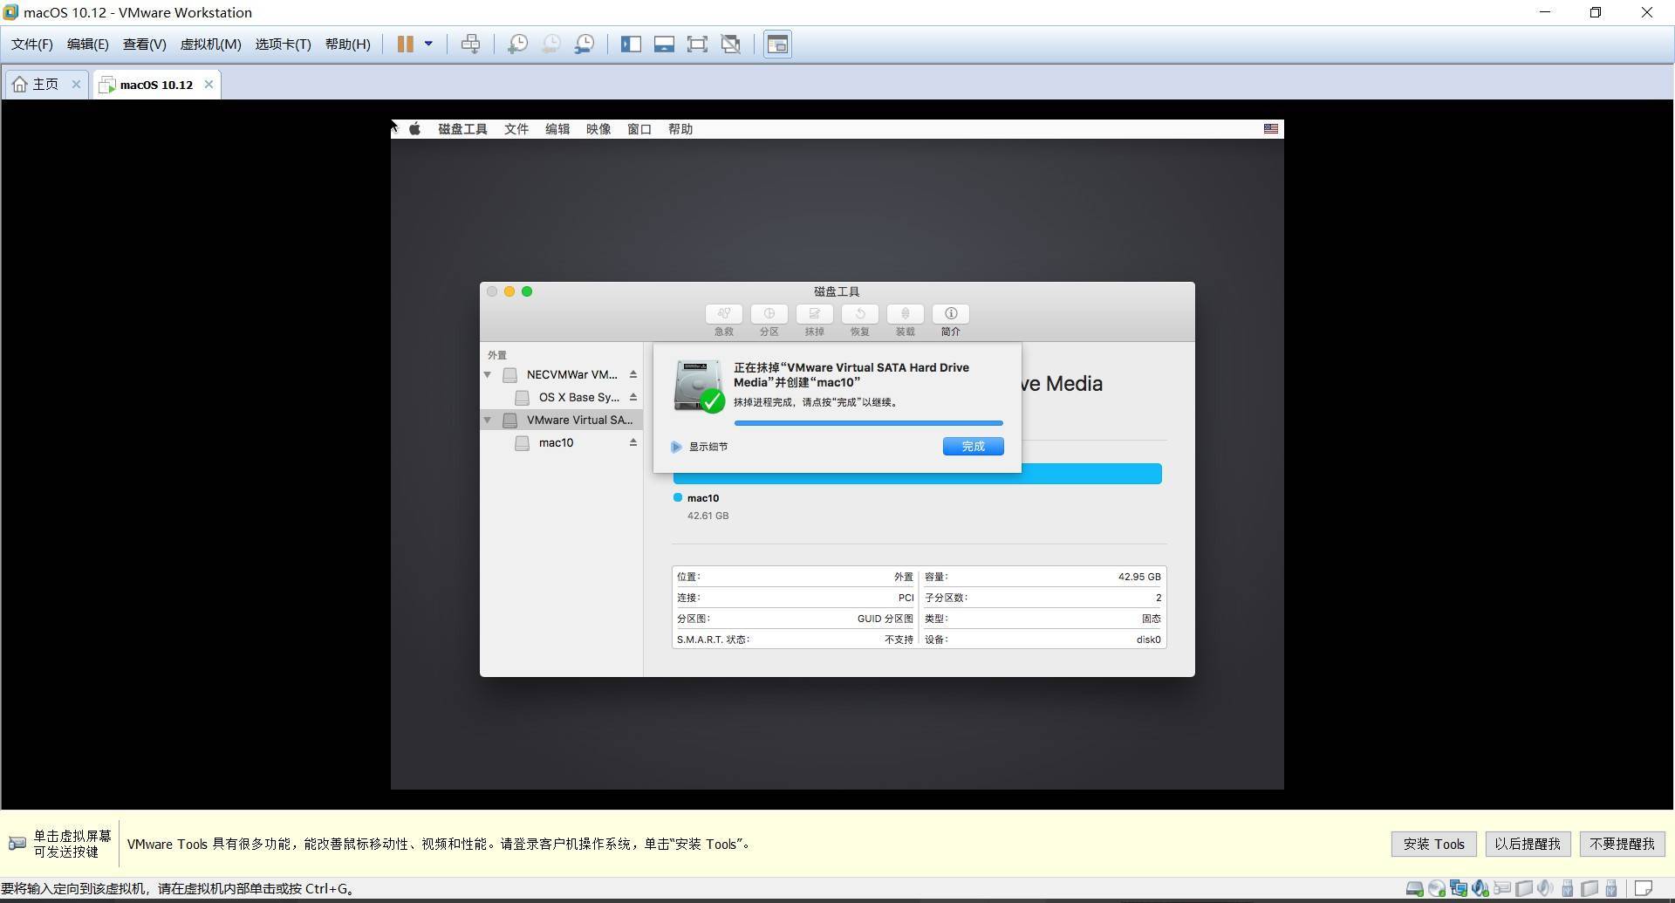Click the network adapter status icon

click(x=1459, y=889)
